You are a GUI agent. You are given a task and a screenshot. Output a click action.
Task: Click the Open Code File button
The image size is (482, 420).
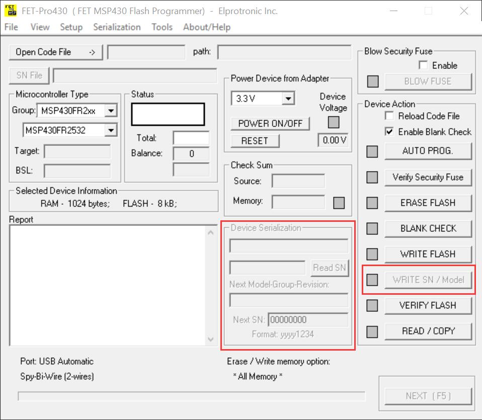56,52
